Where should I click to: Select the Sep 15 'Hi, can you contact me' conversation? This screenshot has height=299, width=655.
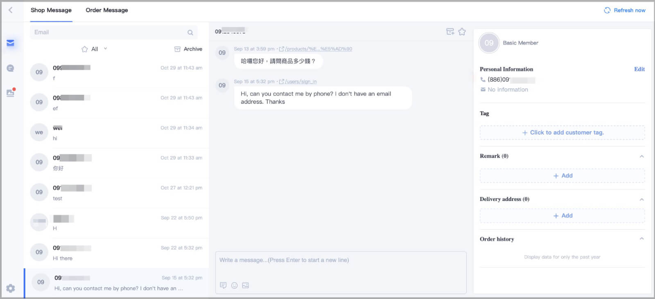[x=116, y=283]
